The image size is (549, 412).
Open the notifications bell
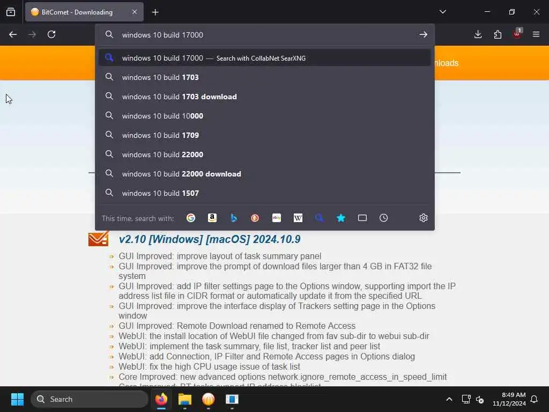click(535, 399)
